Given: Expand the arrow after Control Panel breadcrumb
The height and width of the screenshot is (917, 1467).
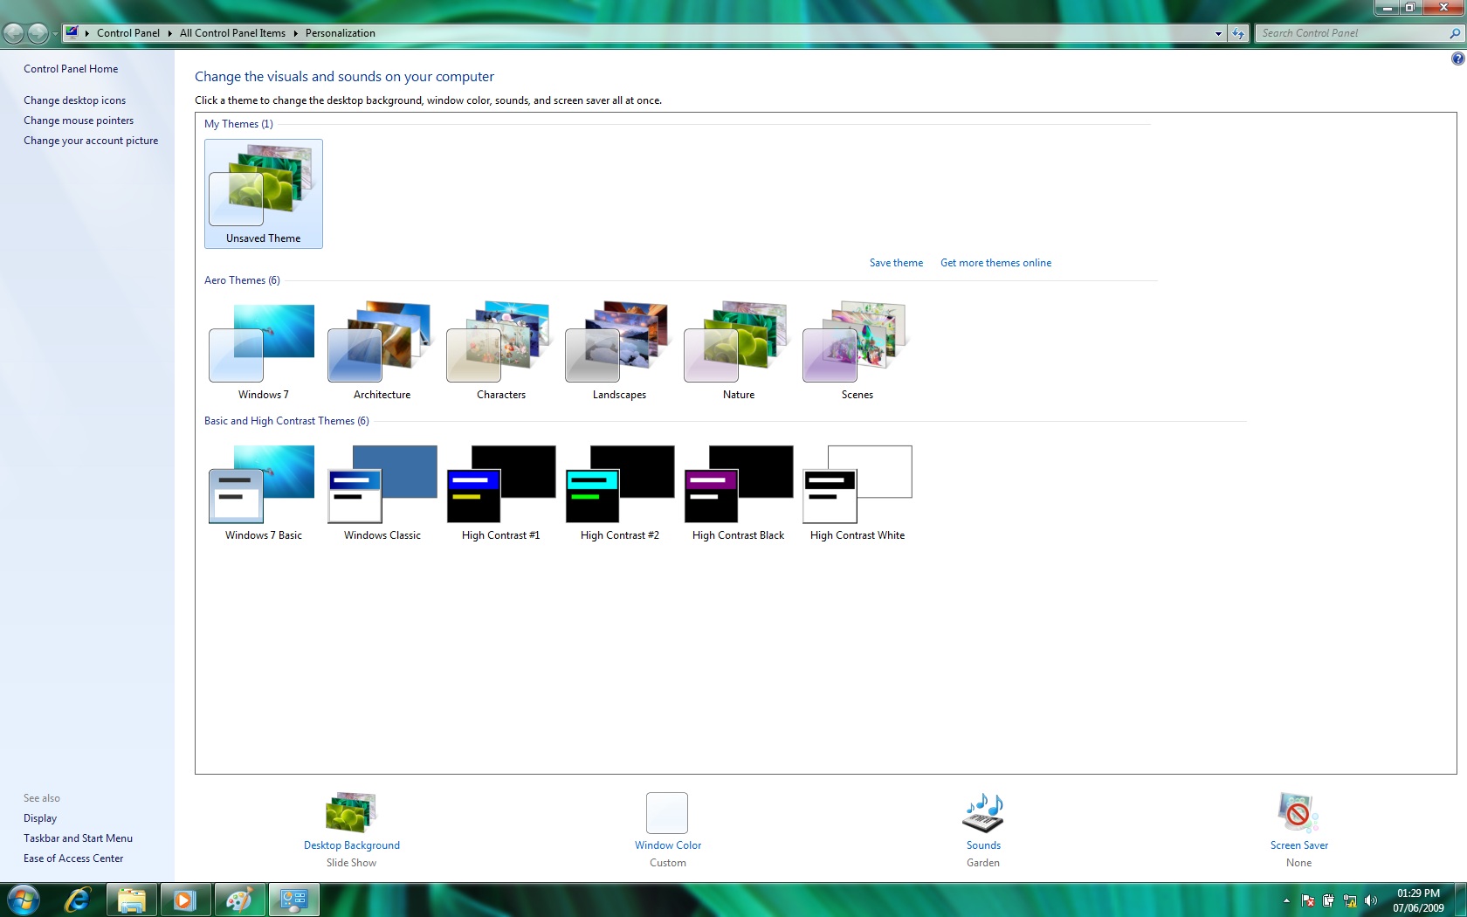Looking at the screenshot, I should pos(169,33).
